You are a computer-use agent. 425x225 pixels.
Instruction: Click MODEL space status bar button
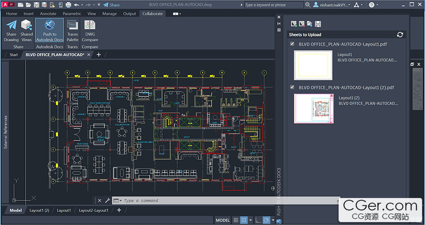pos(223,220)
